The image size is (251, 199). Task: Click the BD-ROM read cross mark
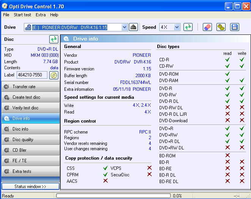click(x=227, y=155)
